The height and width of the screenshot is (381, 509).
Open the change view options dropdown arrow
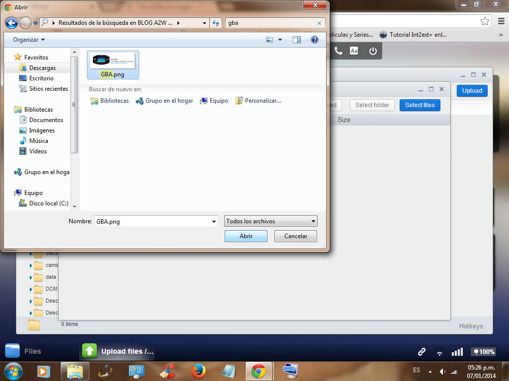280,40
